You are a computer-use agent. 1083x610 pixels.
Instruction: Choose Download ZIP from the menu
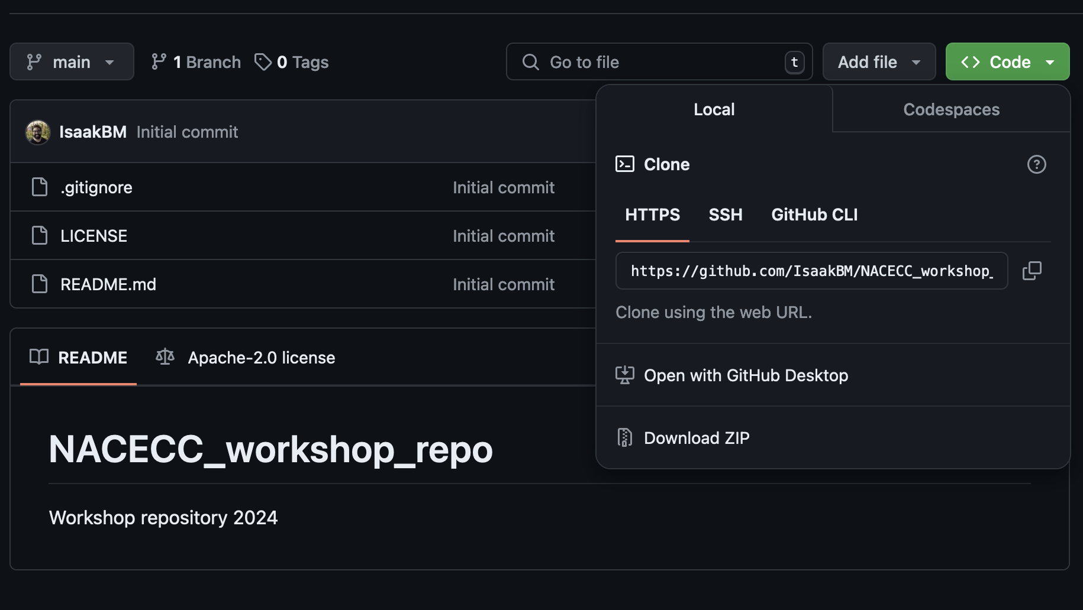pos(697,438)
